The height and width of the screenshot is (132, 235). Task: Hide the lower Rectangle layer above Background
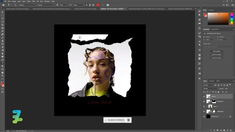[204, 111]
